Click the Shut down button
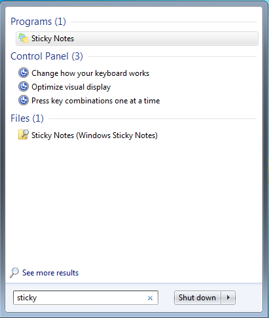Screen dimensions: 269x318 click(198, 298)
